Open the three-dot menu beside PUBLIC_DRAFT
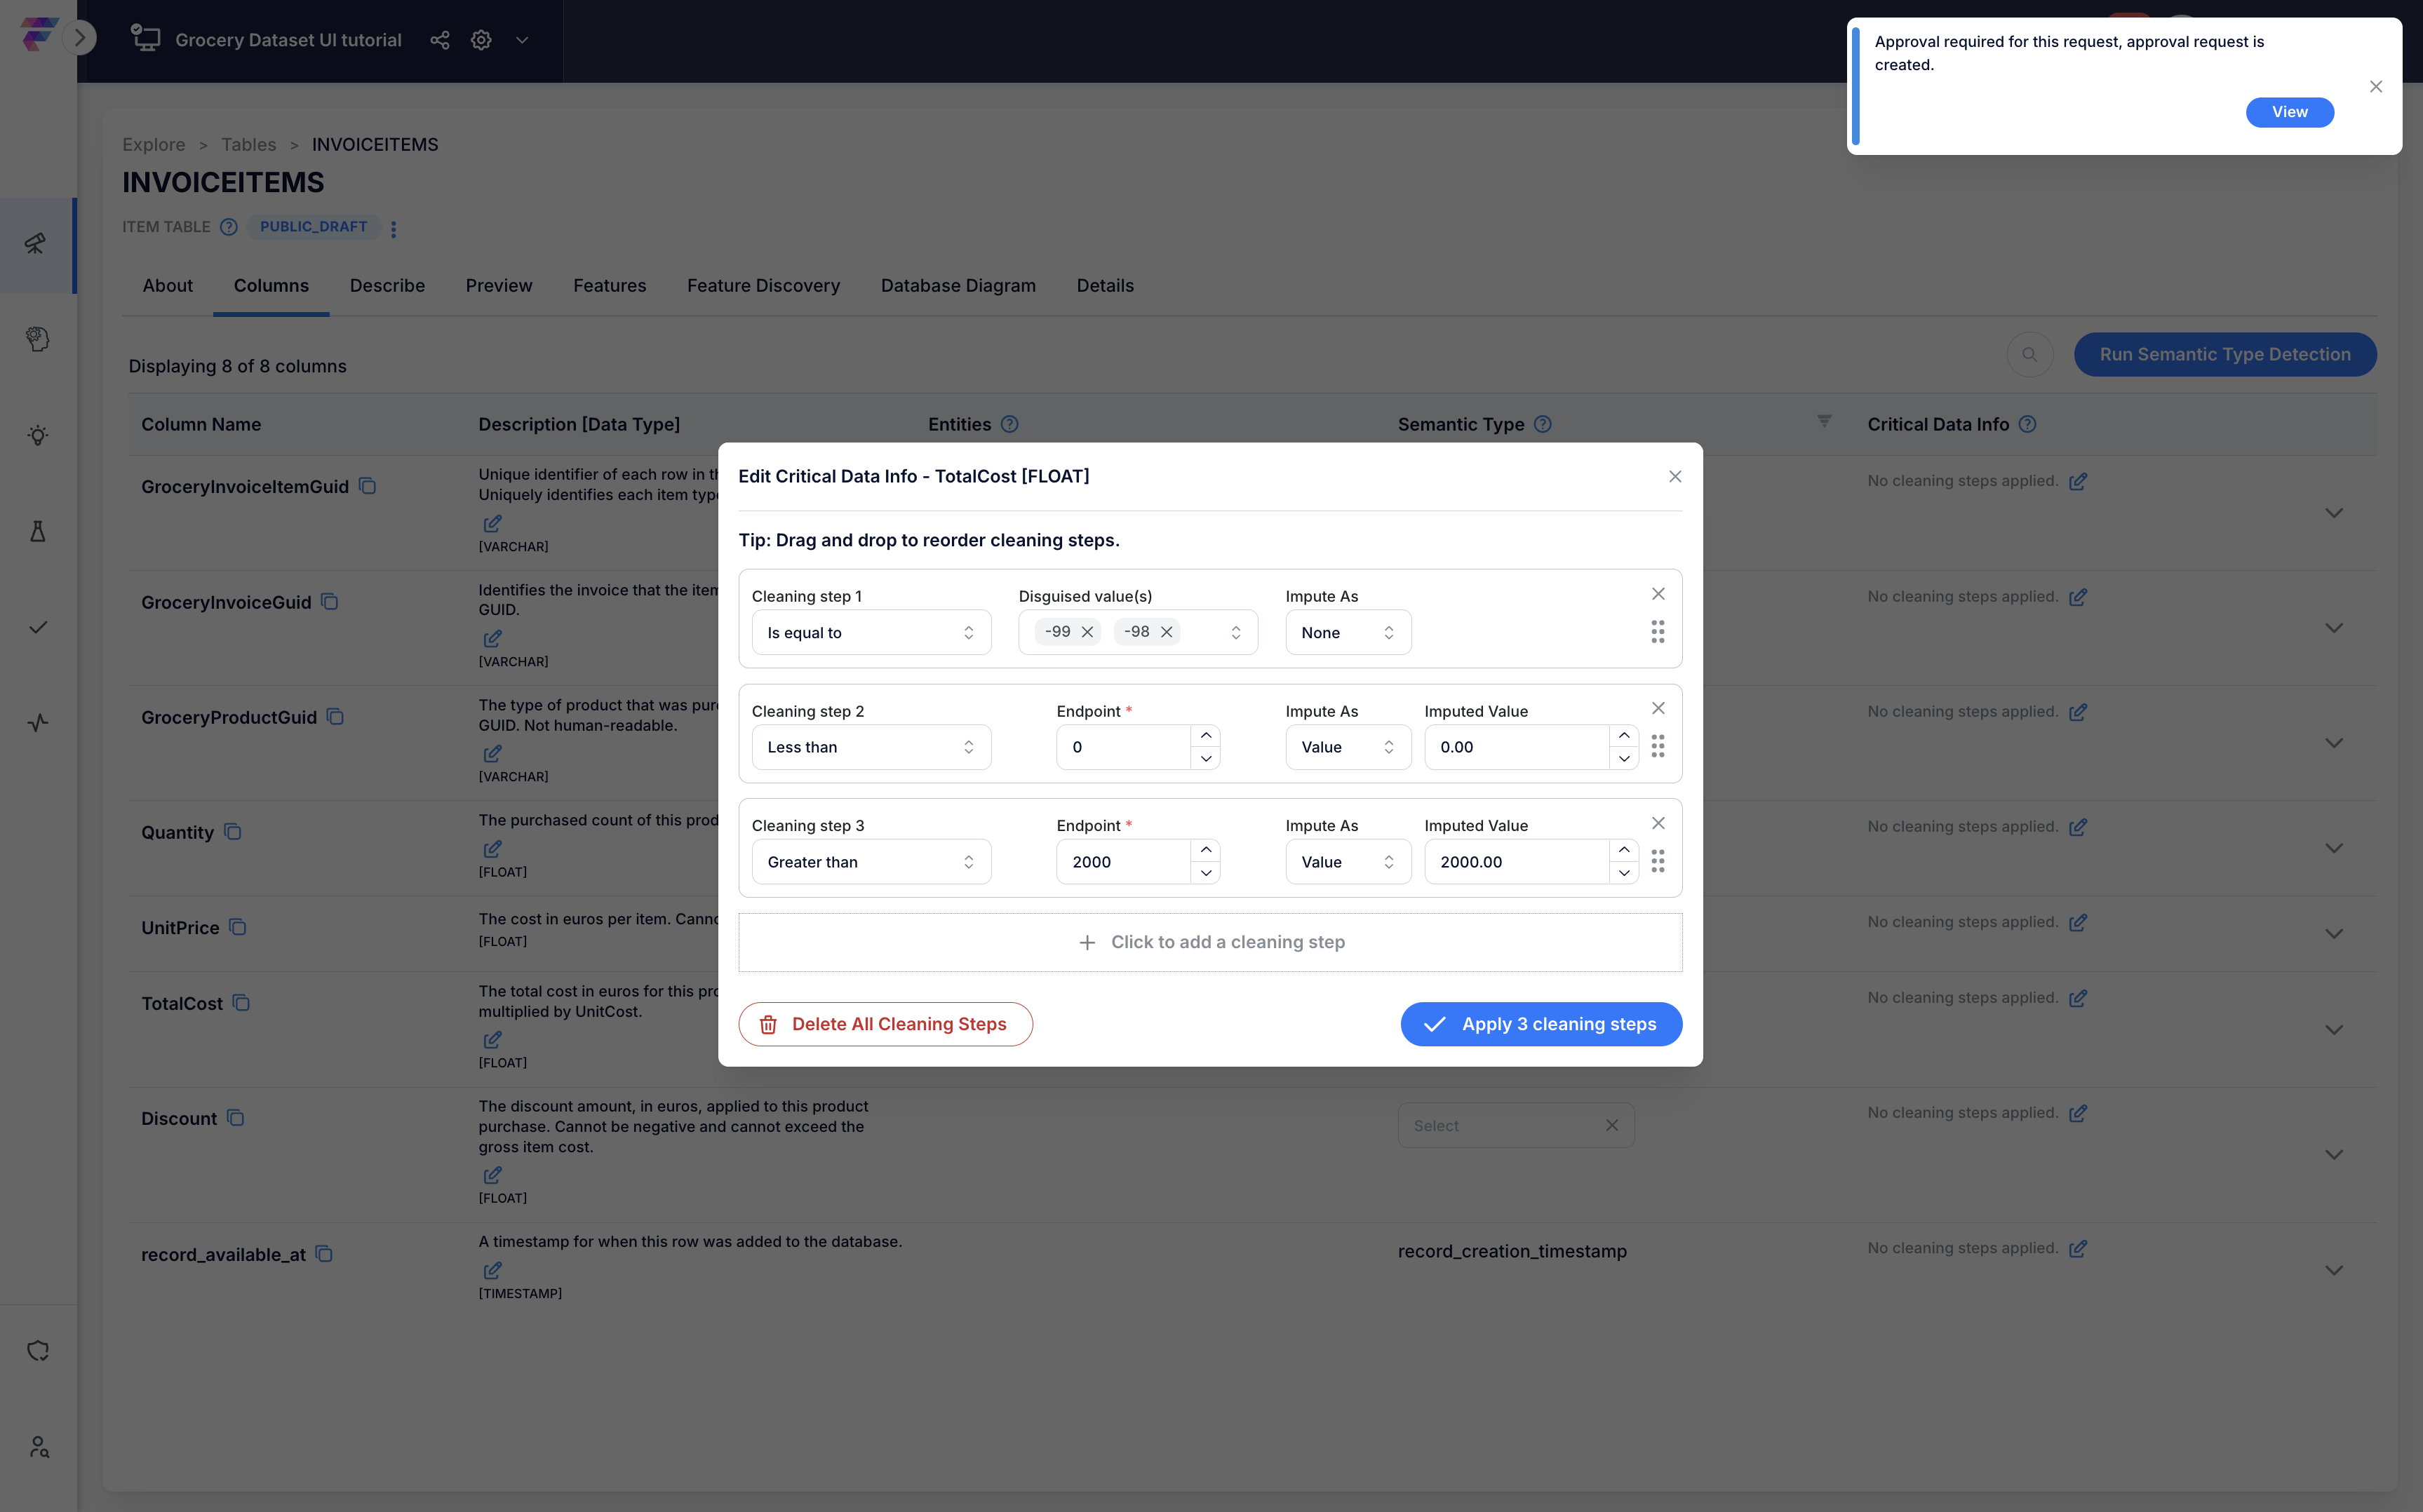 click(393, 229)
